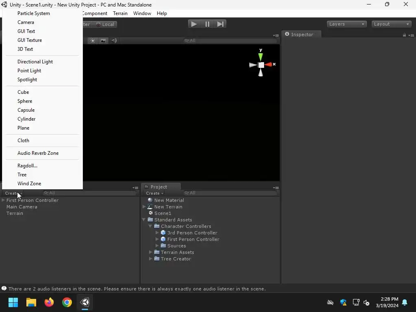Open Chrome from taskbar
Screen dimensions: 416x312
(67, 302)
